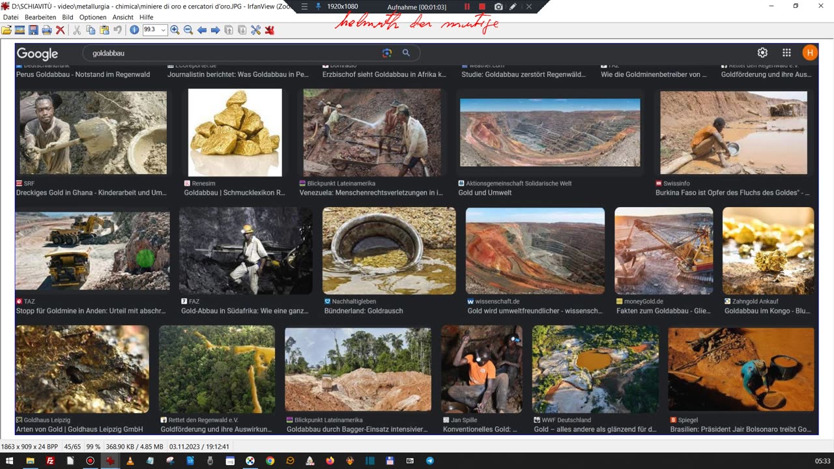Open the Google apps grid icon
The width and height of the screenshot is (834, 469).
(786, 53)
